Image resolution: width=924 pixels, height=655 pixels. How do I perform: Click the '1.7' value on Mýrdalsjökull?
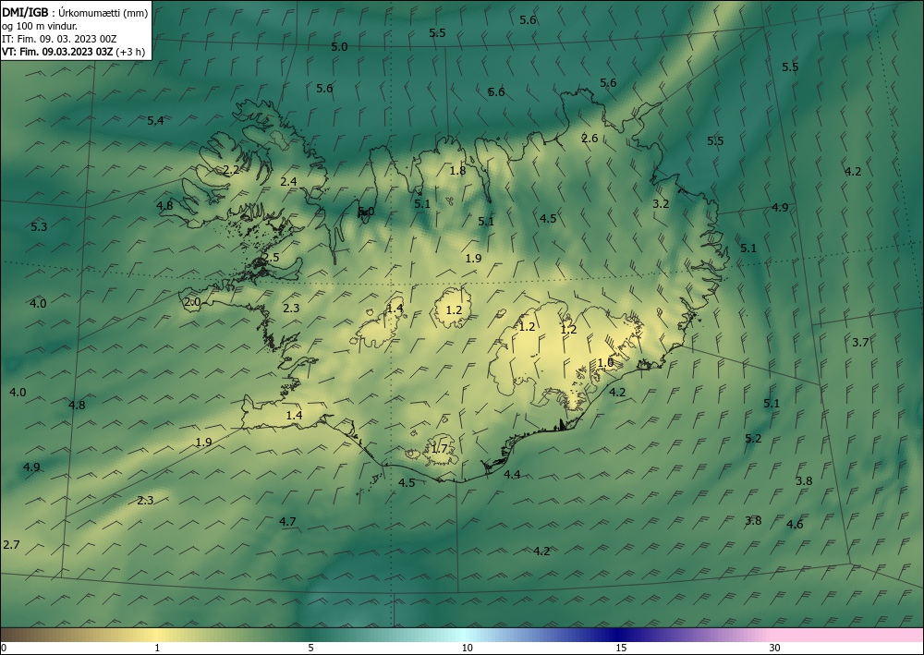click(439, 449)
